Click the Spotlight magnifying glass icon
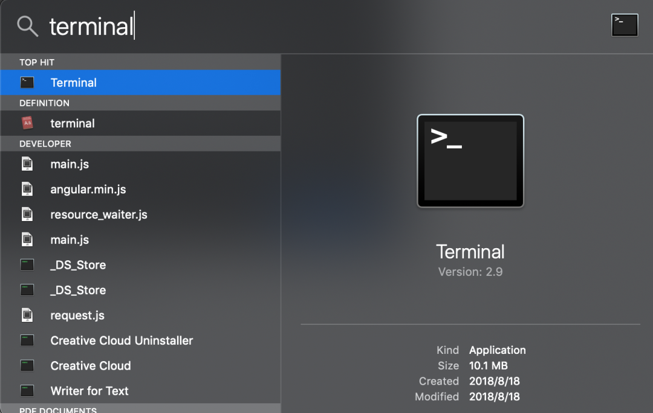 [27, 26]
